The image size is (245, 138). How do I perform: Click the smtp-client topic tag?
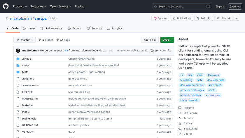(215, 85)
